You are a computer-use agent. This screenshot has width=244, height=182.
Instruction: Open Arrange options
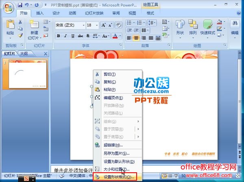click(x=193, y=29)
